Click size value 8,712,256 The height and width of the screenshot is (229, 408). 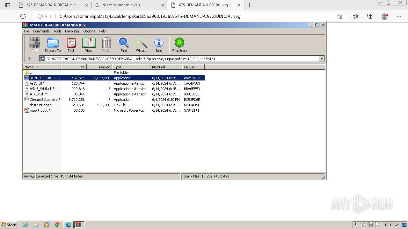[76, 100]
